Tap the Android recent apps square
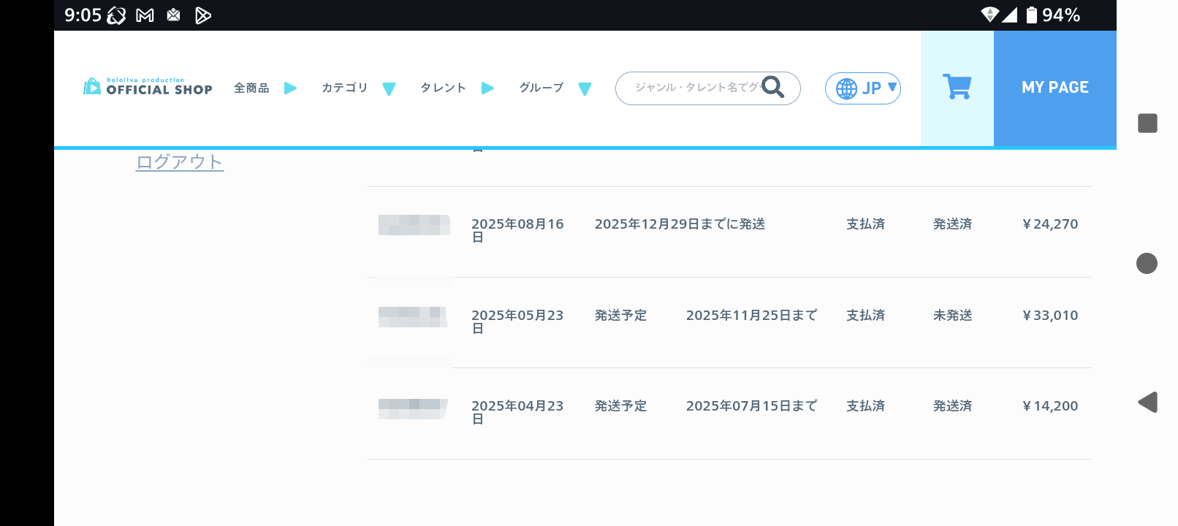The width and height of the screenshot is (1178, 526). [1147, 123]
